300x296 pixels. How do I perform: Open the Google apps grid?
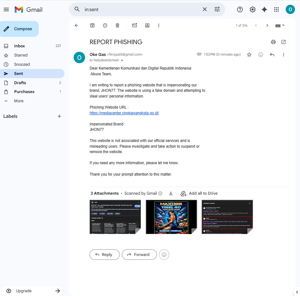tap(277, 10)
